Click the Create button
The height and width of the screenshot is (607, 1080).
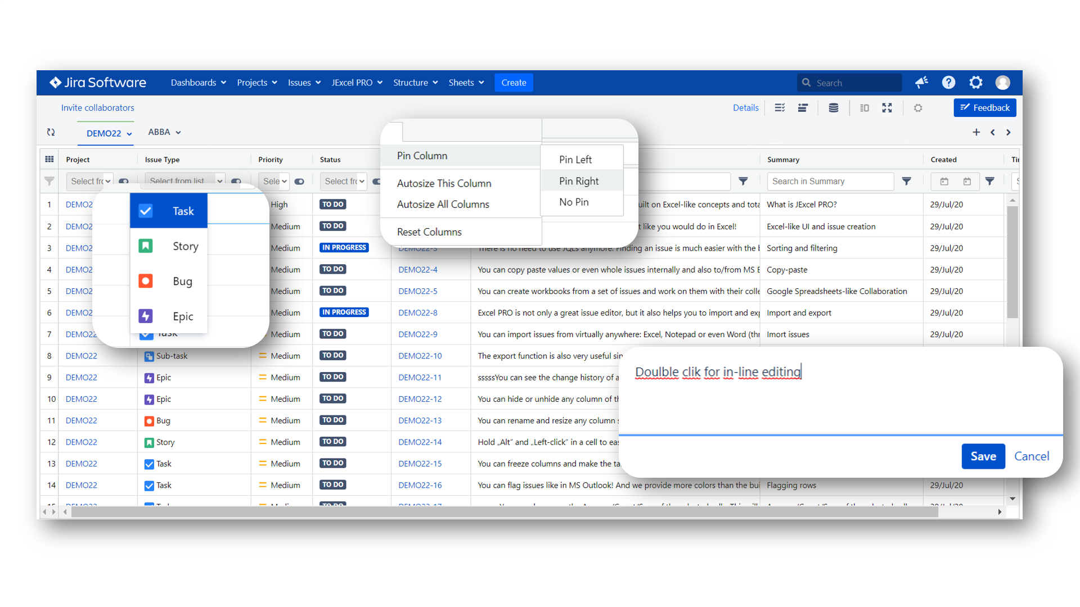coord(514,83)
